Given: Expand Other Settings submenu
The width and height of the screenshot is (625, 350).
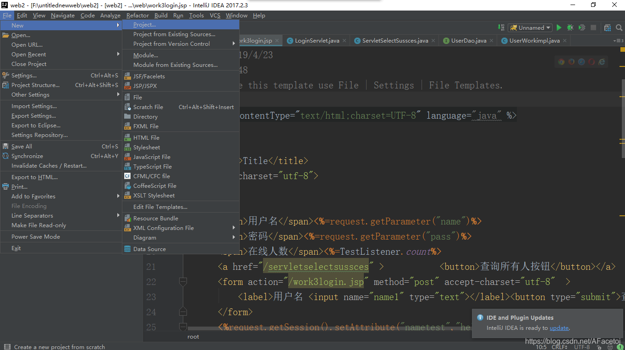Looking at the screenshot, I should [x=61, y=95].
